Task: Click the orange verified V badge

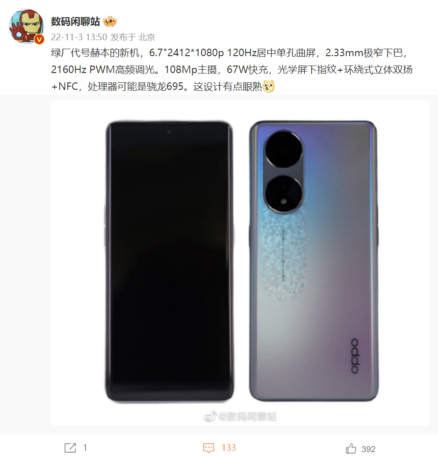Action: [x=39, y=39]
